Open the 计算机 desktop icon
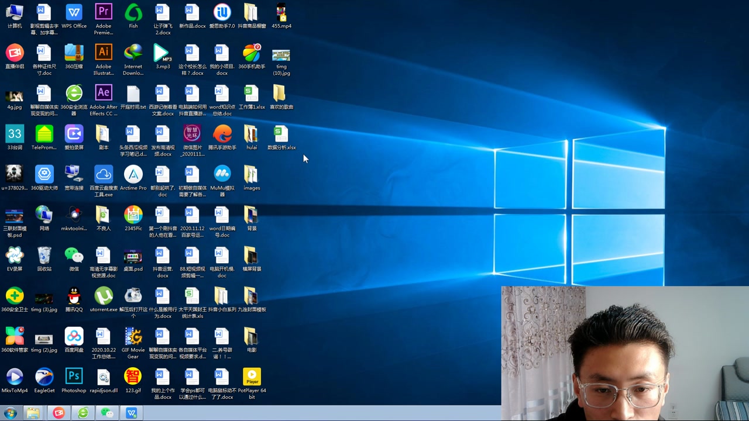Screen dimensions: 749x421 pyautogui.click(x=15, y=16)
